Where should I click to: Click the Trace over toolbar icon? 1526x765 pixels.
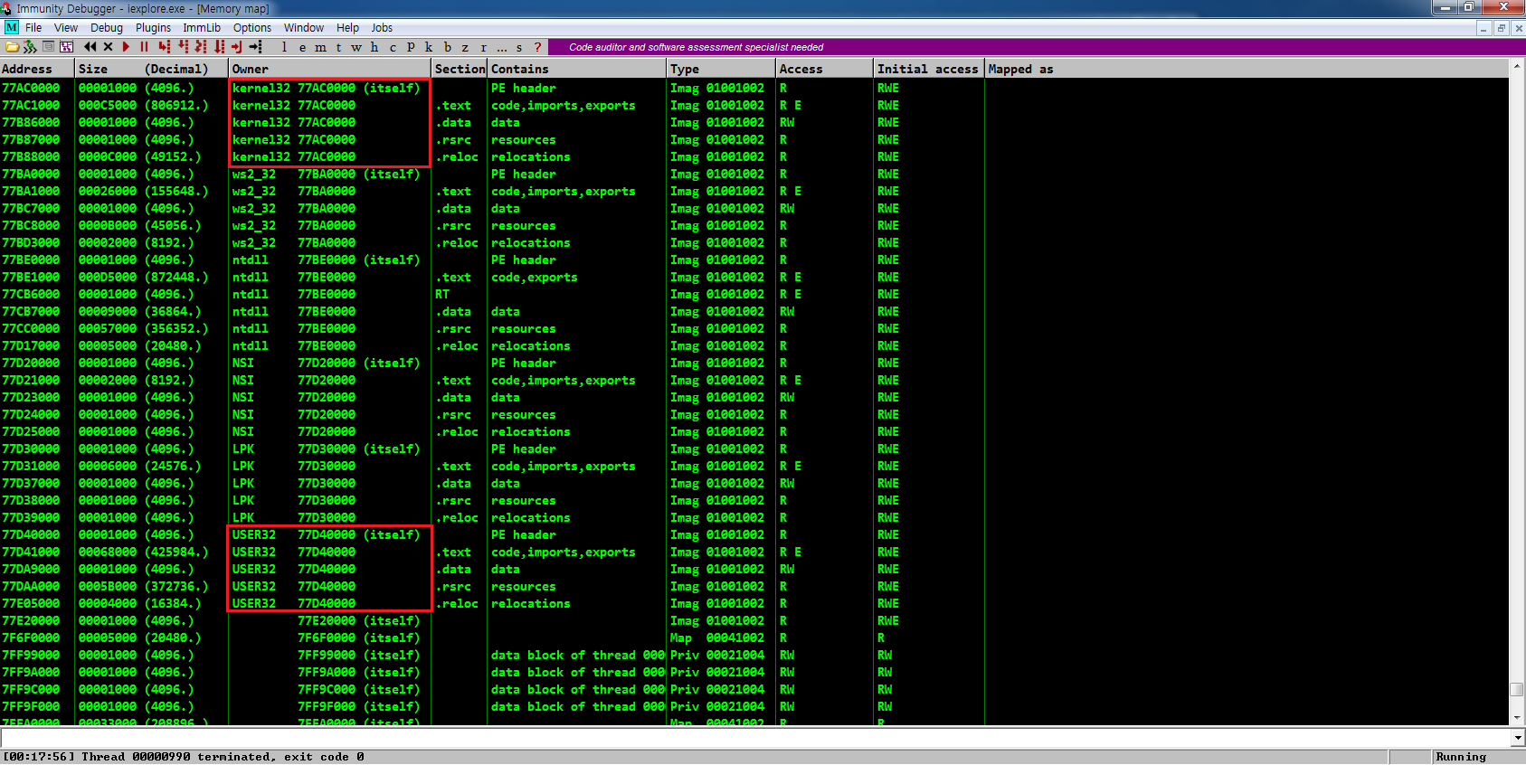219,47
